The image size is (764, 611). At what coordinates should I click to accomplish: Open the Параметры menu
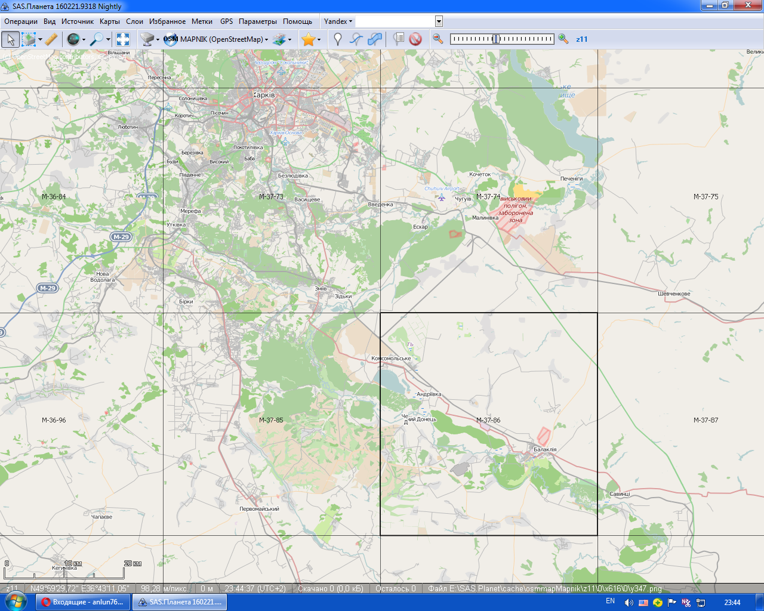click(257, 21)
